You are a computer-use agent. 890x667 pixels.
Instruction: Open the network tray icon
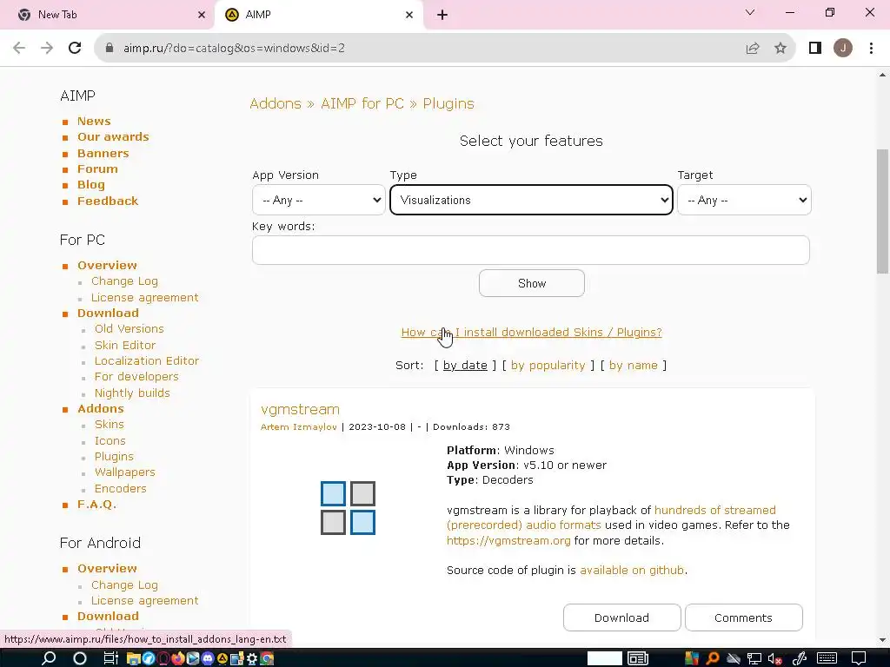pyautogui.click(x=754, y=658)
